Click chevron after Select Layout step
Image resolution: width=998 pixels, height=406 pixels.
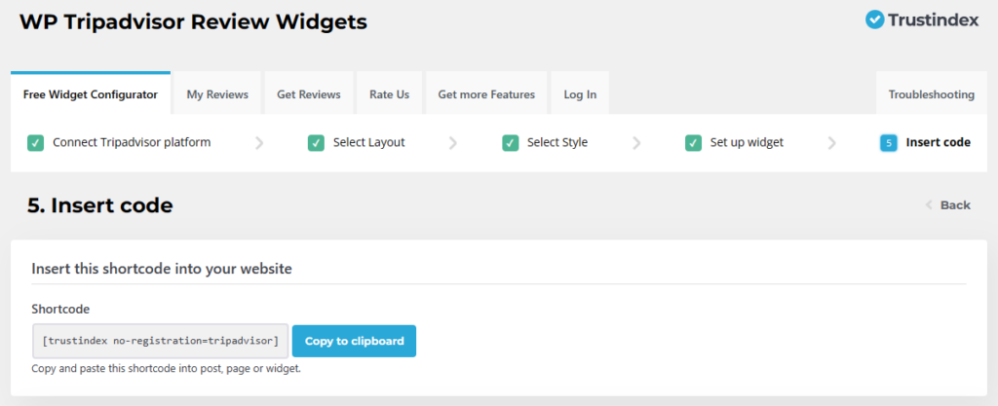tap(453, 143)
